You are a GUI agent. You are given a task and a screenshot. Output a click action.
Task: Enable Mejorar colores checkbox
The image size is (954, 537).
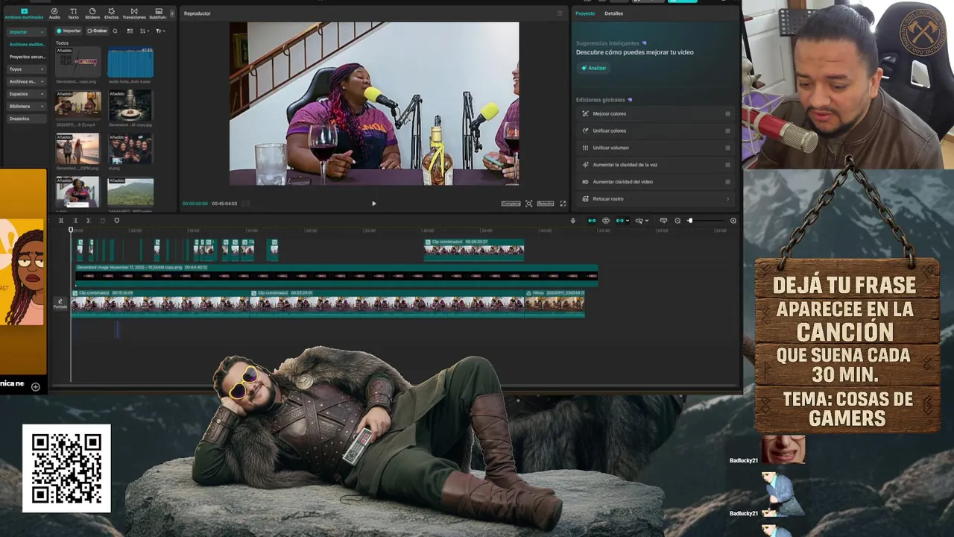coord(727,113)
